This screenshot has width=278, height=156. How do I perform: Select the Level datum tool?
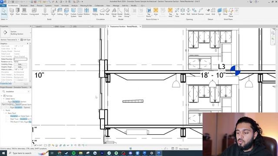pos(208,12)
